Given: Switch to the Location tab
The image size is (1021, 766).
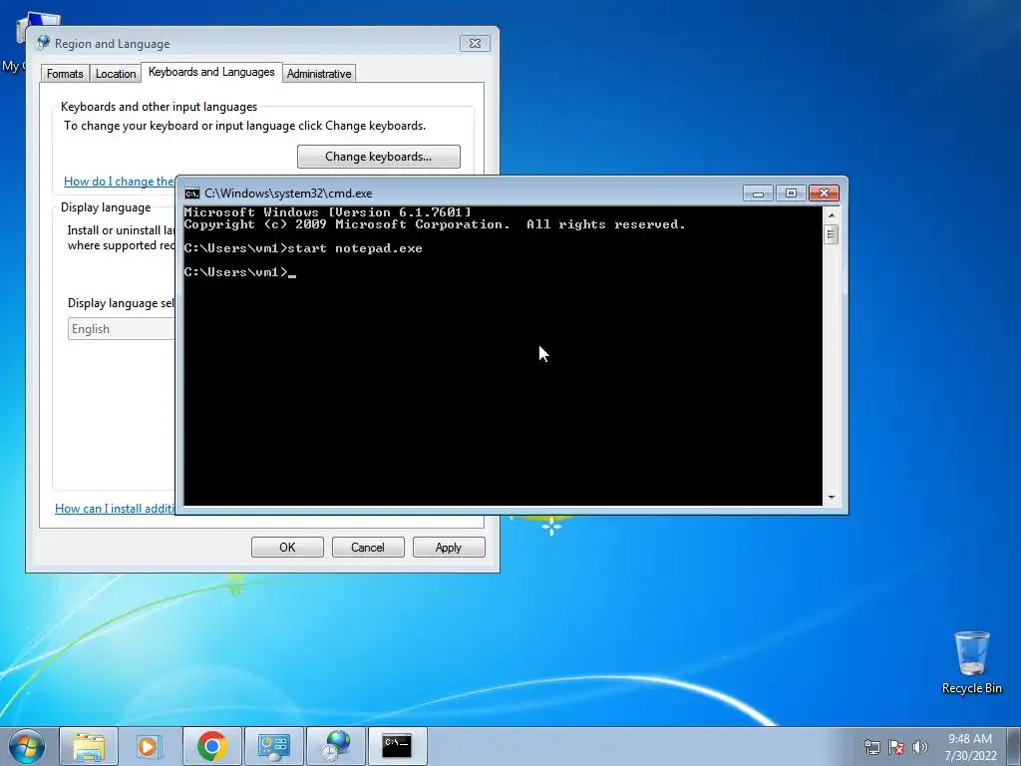Looking at the screenshot, I should (x=116, y=74).
